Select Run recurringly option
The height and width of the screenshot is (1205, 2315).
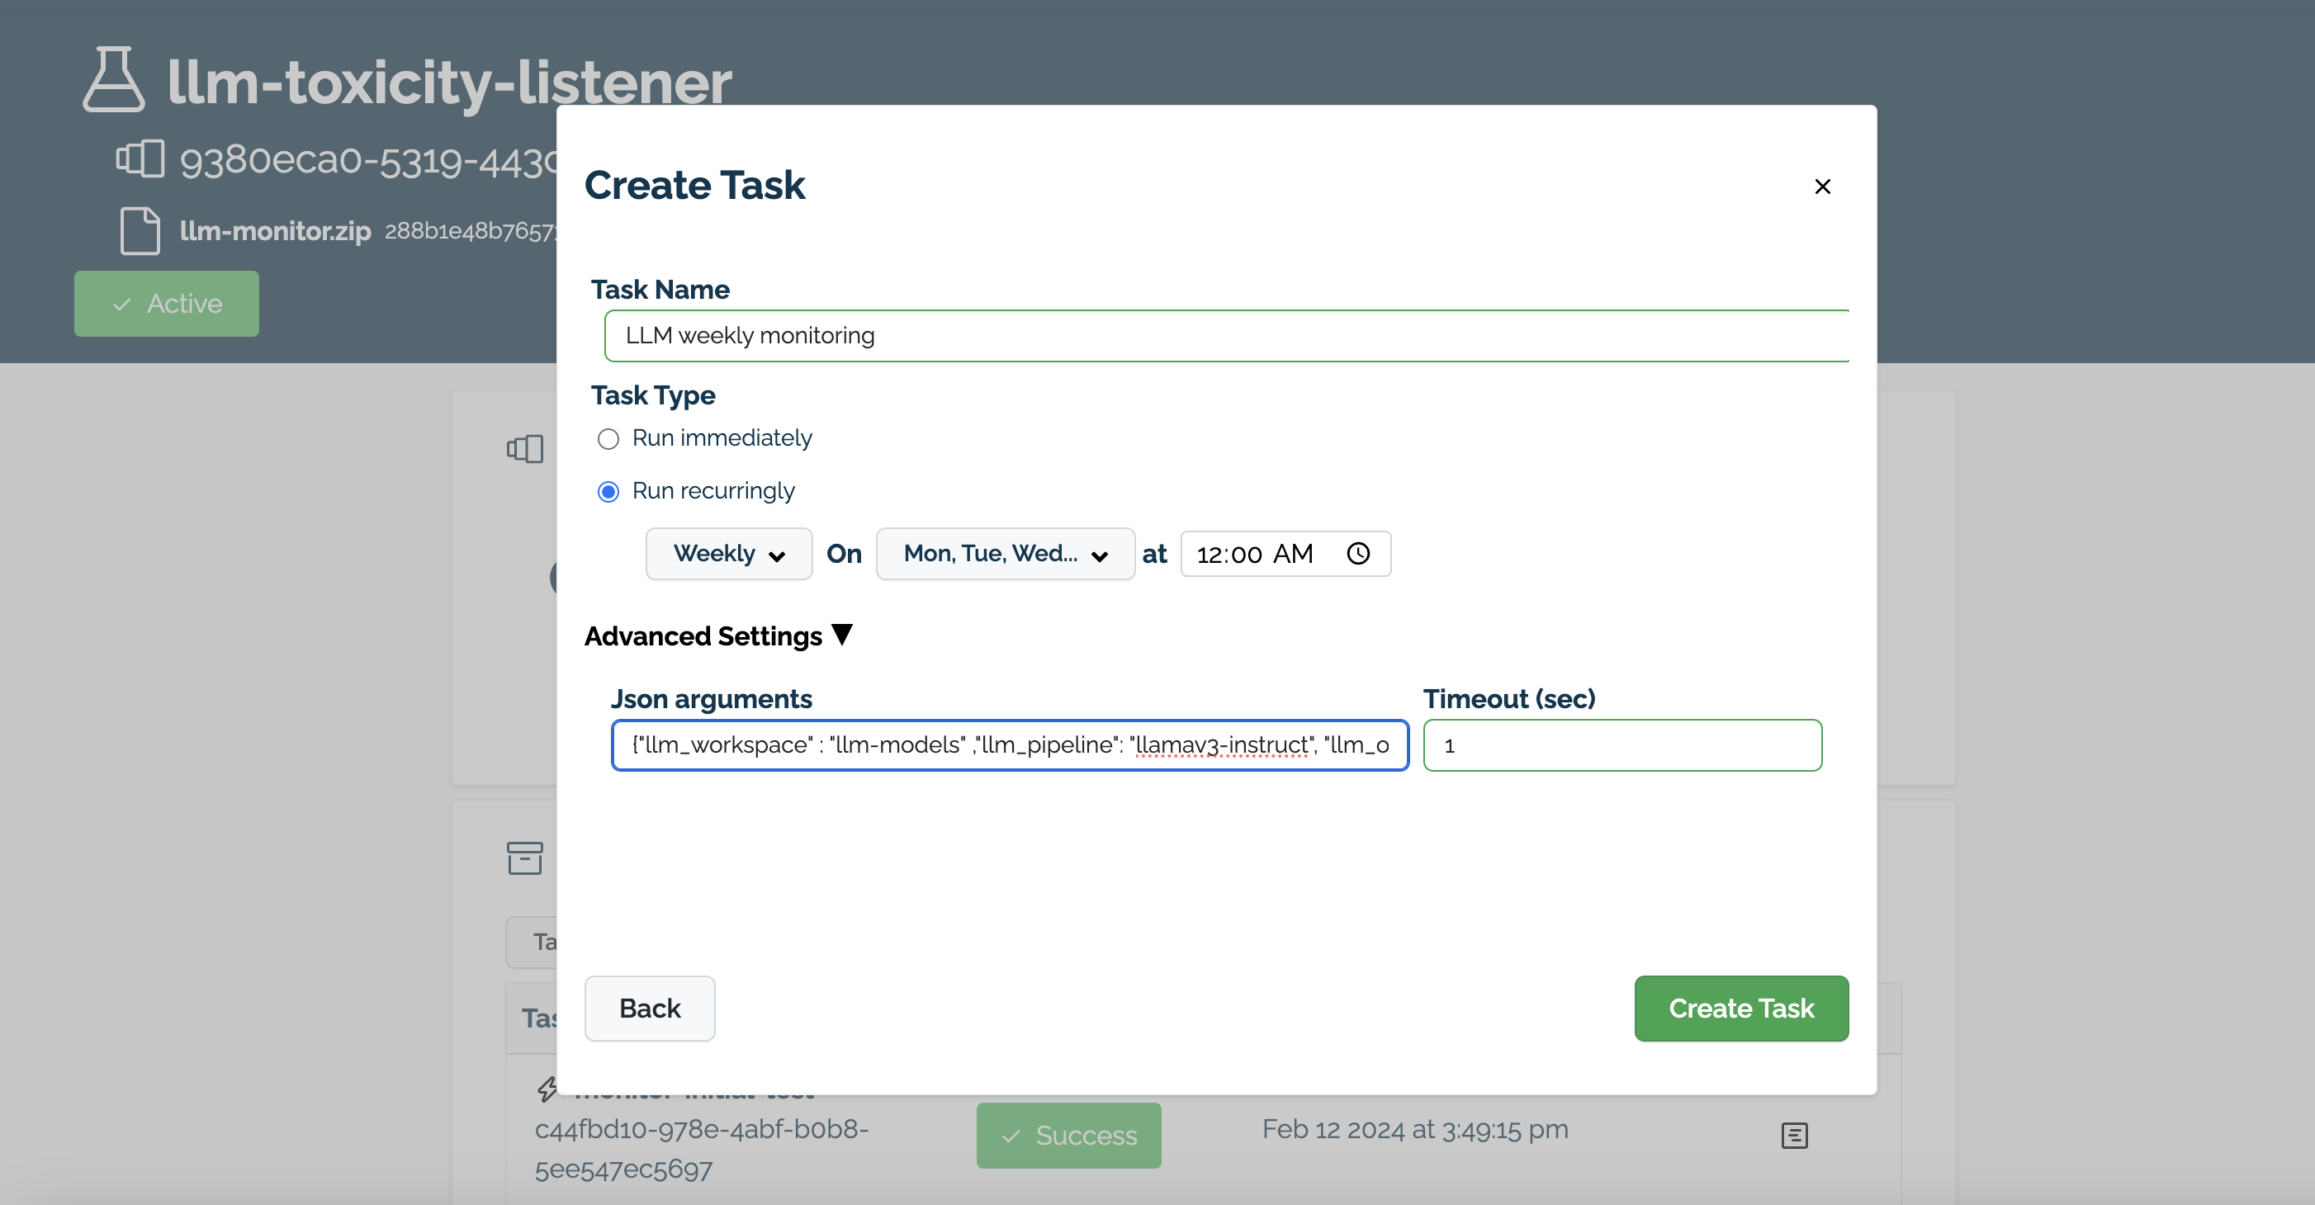(x=608, y=492)
